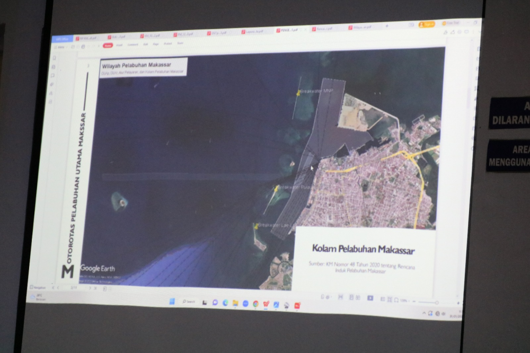Open the speaker volume tray icon

coord(444,314)
